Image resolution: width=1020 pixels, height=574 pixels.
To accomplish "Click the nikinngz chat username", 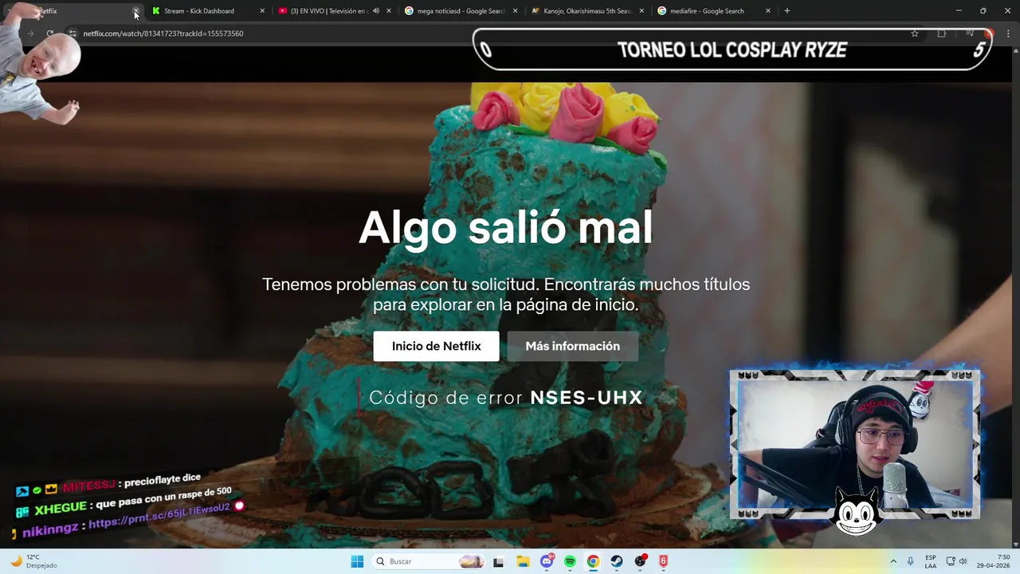I will 50,530.
